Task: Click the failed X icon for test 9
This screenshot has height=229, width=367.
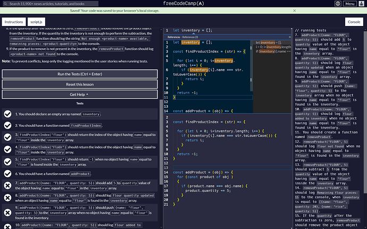Action: pyautogui.click(x=7, y=213)
